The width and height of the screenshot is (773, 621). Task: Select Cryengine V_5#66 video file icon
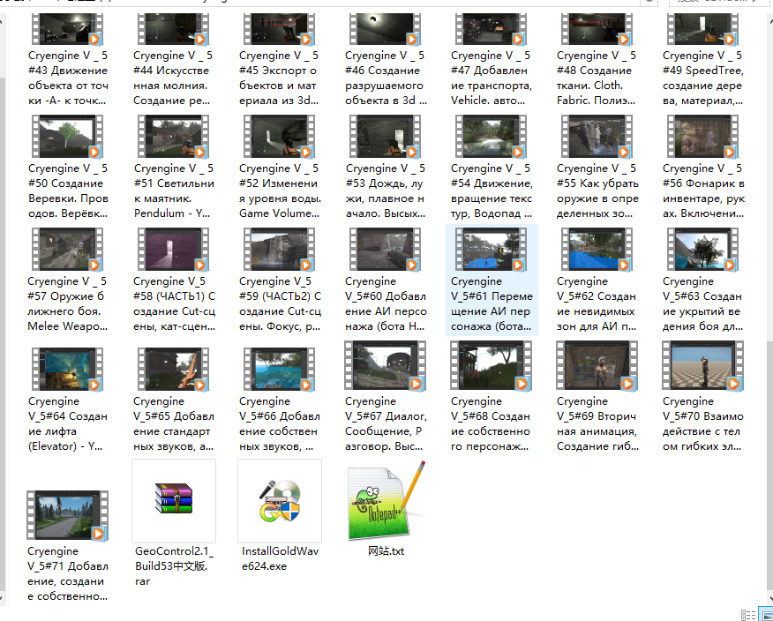click(279, 369)
